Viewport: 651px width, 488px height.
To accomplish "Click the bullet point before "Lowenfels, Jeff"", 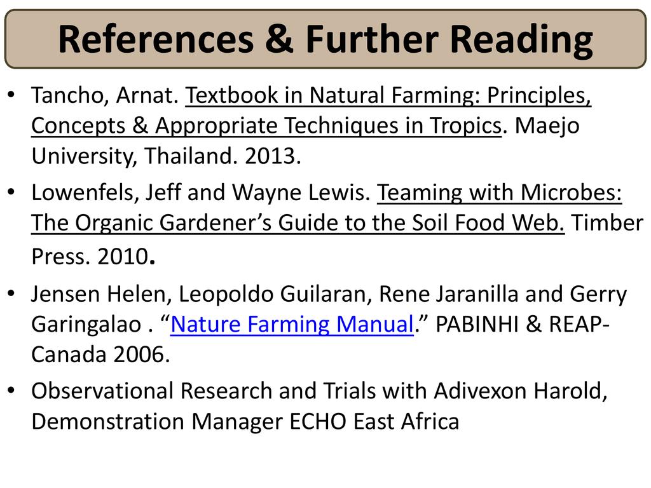I will [x=12, y=193].
